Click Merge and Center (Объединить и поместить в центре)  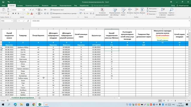64,13
